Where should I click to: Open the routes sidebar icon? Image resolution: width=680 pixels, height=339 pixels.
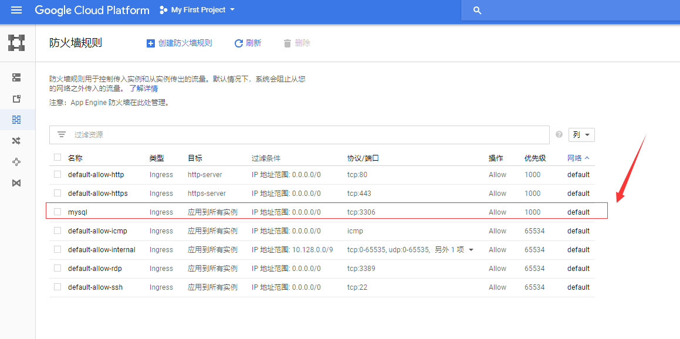[16, 141]
